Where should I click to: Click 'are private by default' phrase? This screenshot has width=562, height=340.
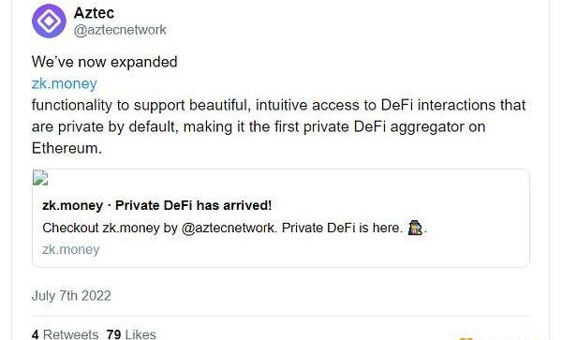pyautogui.click(x=105, y=126)
